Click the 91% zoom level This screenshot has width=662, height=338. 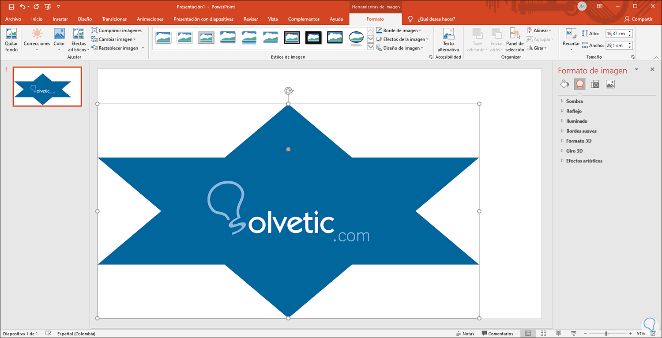pyautogui.click(x=641, y=334)
